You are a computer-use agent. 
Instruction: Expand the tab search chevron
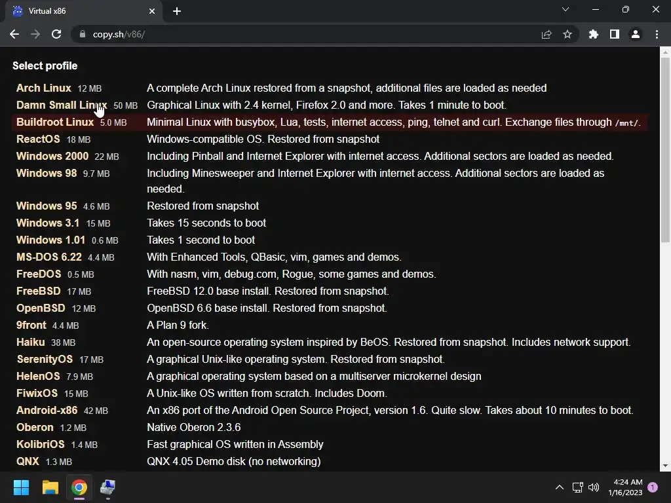566,9
